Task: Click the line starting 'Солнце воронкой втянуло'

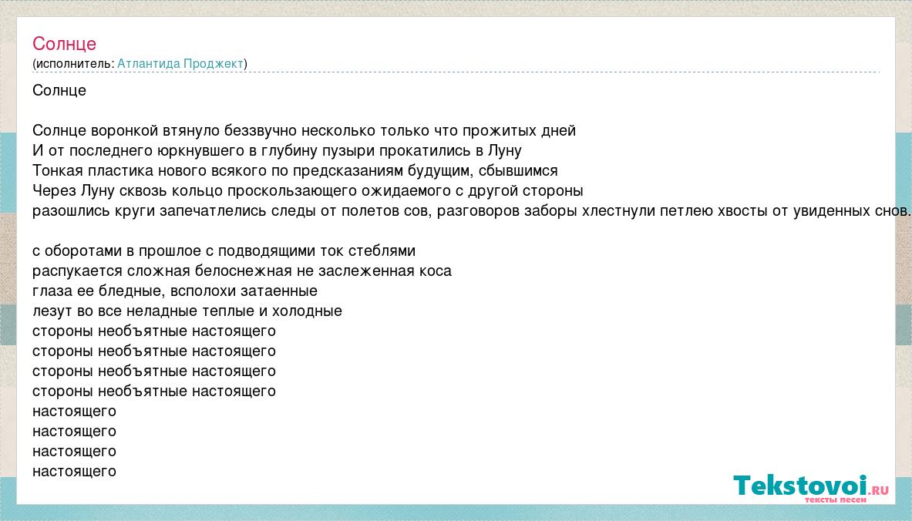Action: tap(305, 130)
